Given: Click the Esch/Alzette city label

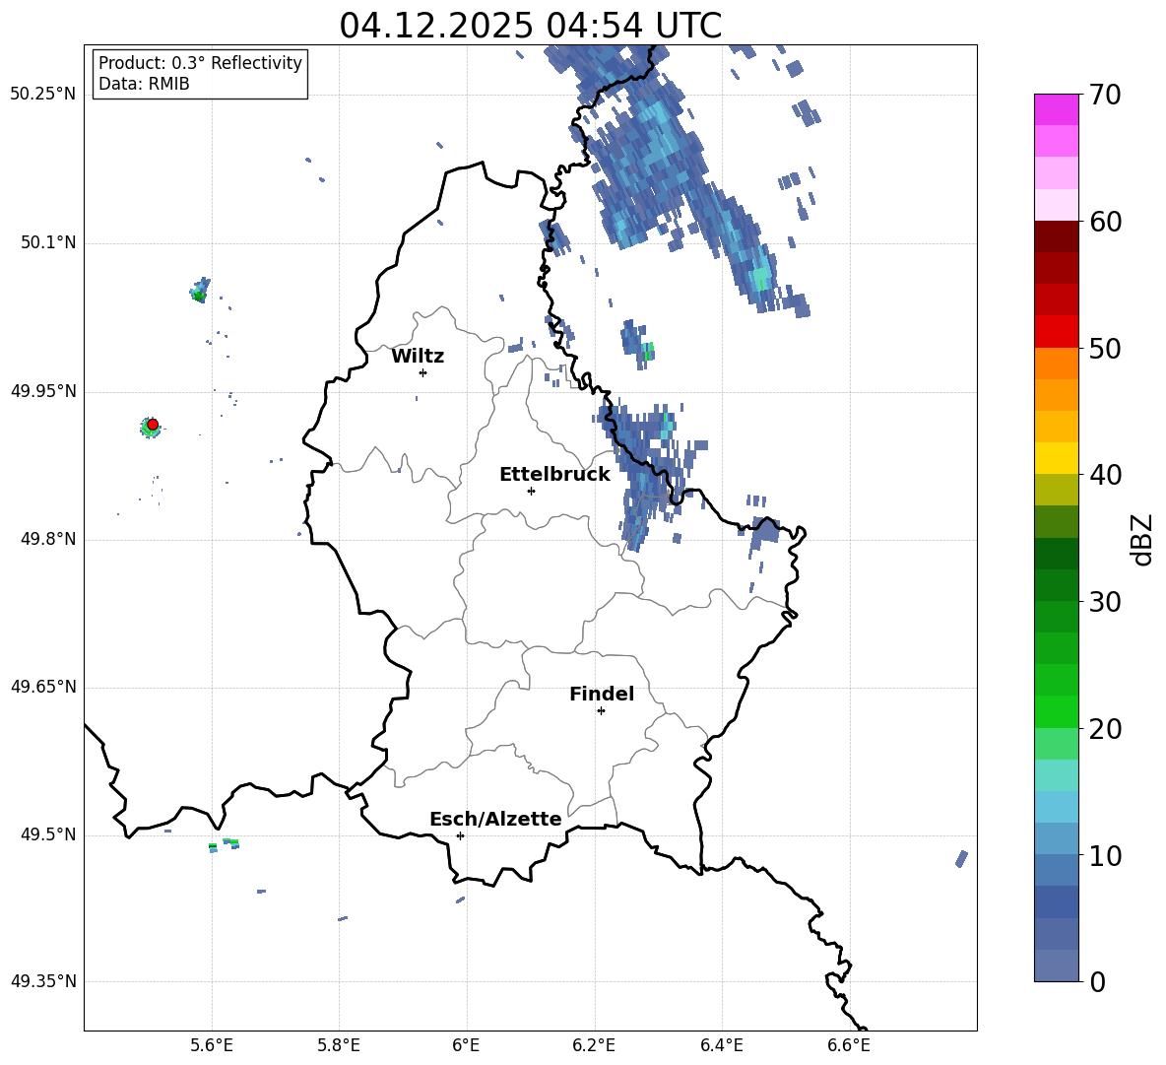Looking at the screenshot, I should coord(495,819).
